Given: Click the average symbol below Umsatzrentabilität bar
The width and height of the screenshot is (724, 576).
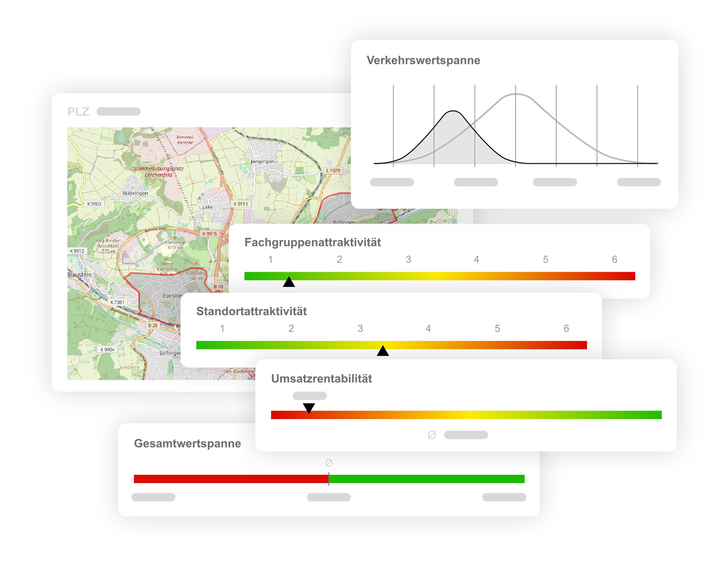Looking at the screenshot, I should pyautogui.click(x=432, y=435).
